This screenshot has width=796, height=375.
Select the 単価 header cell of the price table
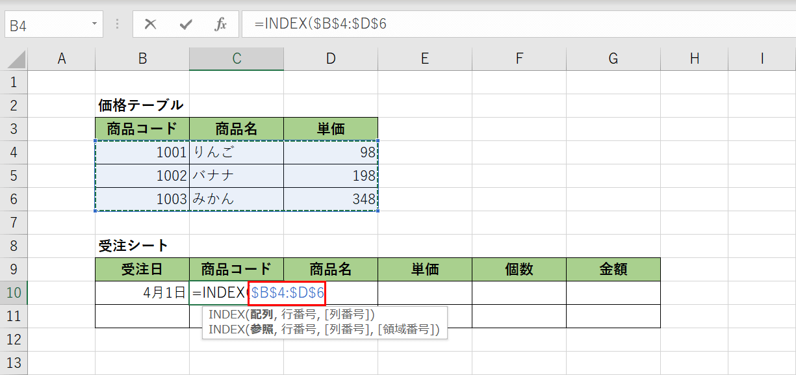point(330,128)
